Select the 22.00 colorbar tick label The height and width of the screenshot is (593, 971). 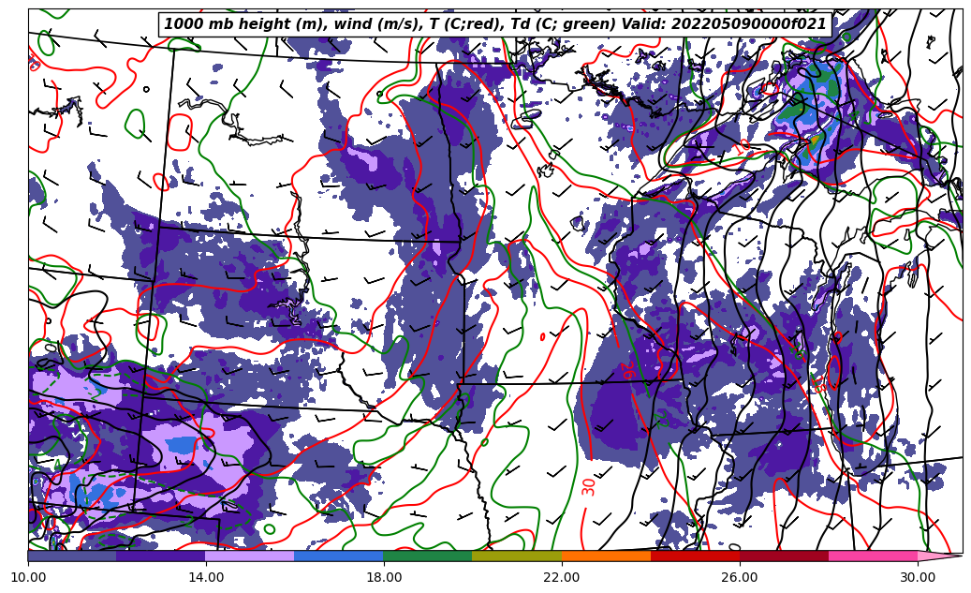[x=562, y=577]
